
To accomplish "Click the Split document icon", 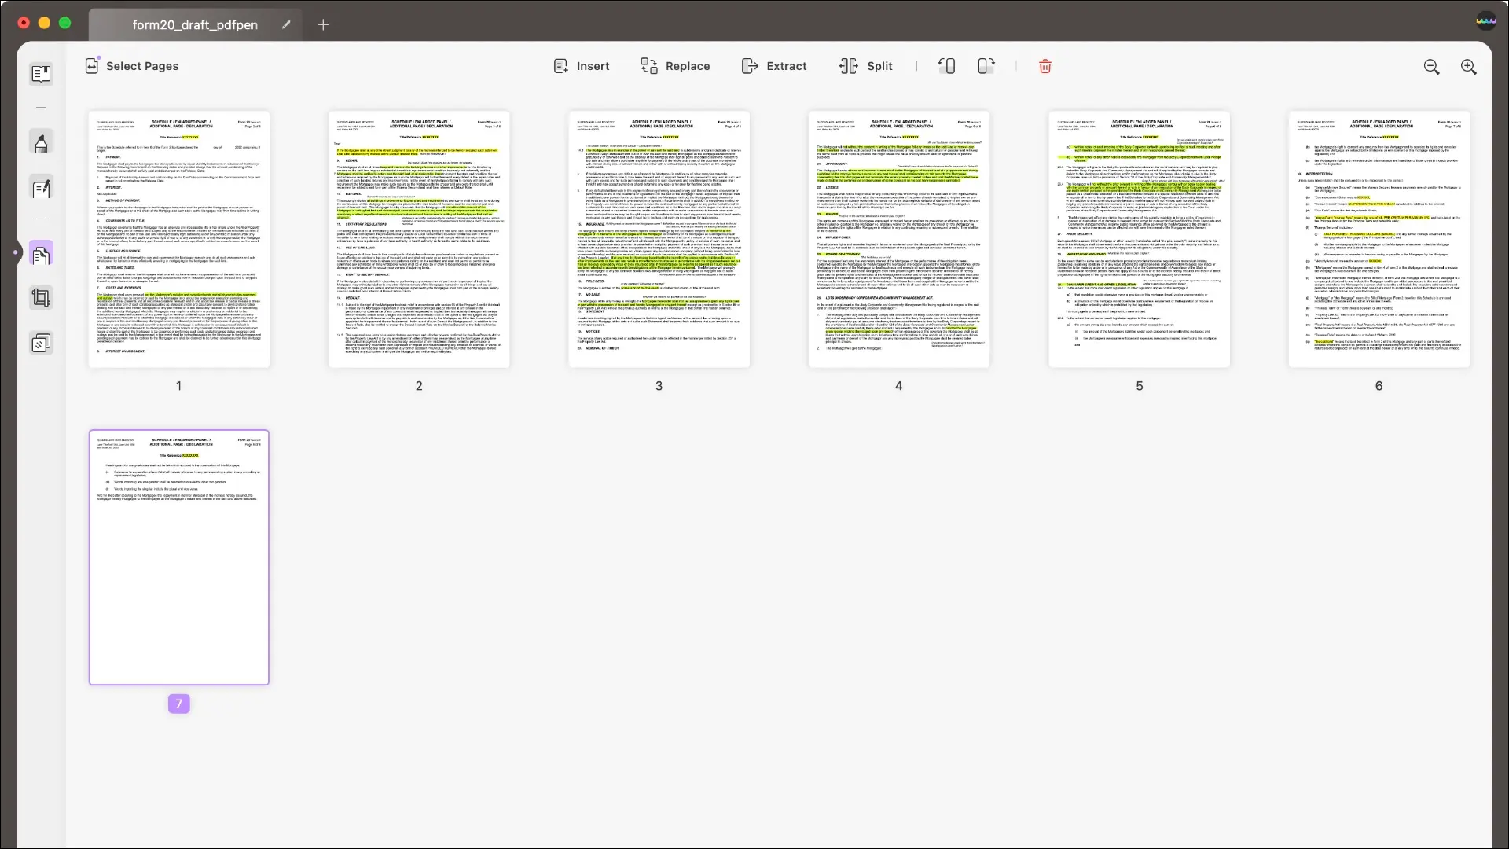I will [x=849, y=65].
